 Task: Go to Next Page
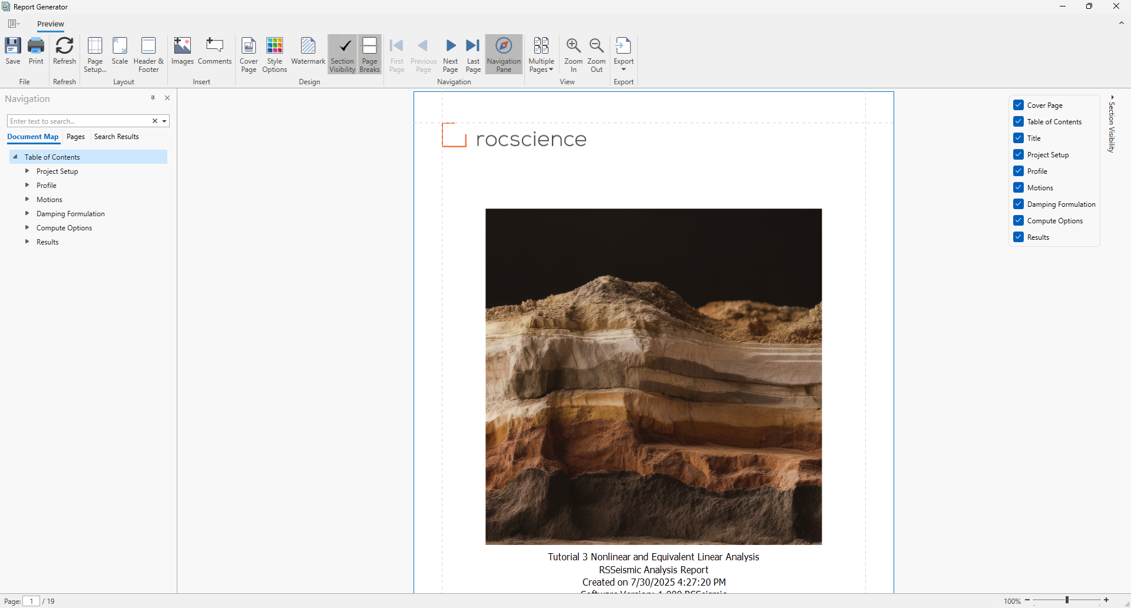click(x=451, y=55)
